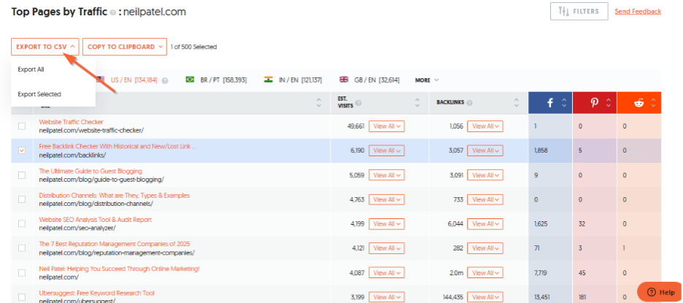This screenshot has height=303, width=683.
Task: Expand visits View All for Neil Patel homepage row
Action: tap(387, 273)
